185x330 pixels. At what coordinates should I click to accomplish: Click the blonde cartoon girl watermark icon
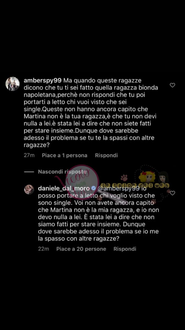147,177
